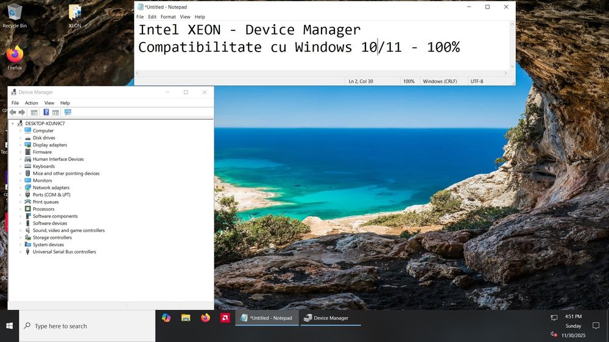Screen dimensions: 609x342
Task: Launch Firefox from the taskbar
Action: click(205, 318)
